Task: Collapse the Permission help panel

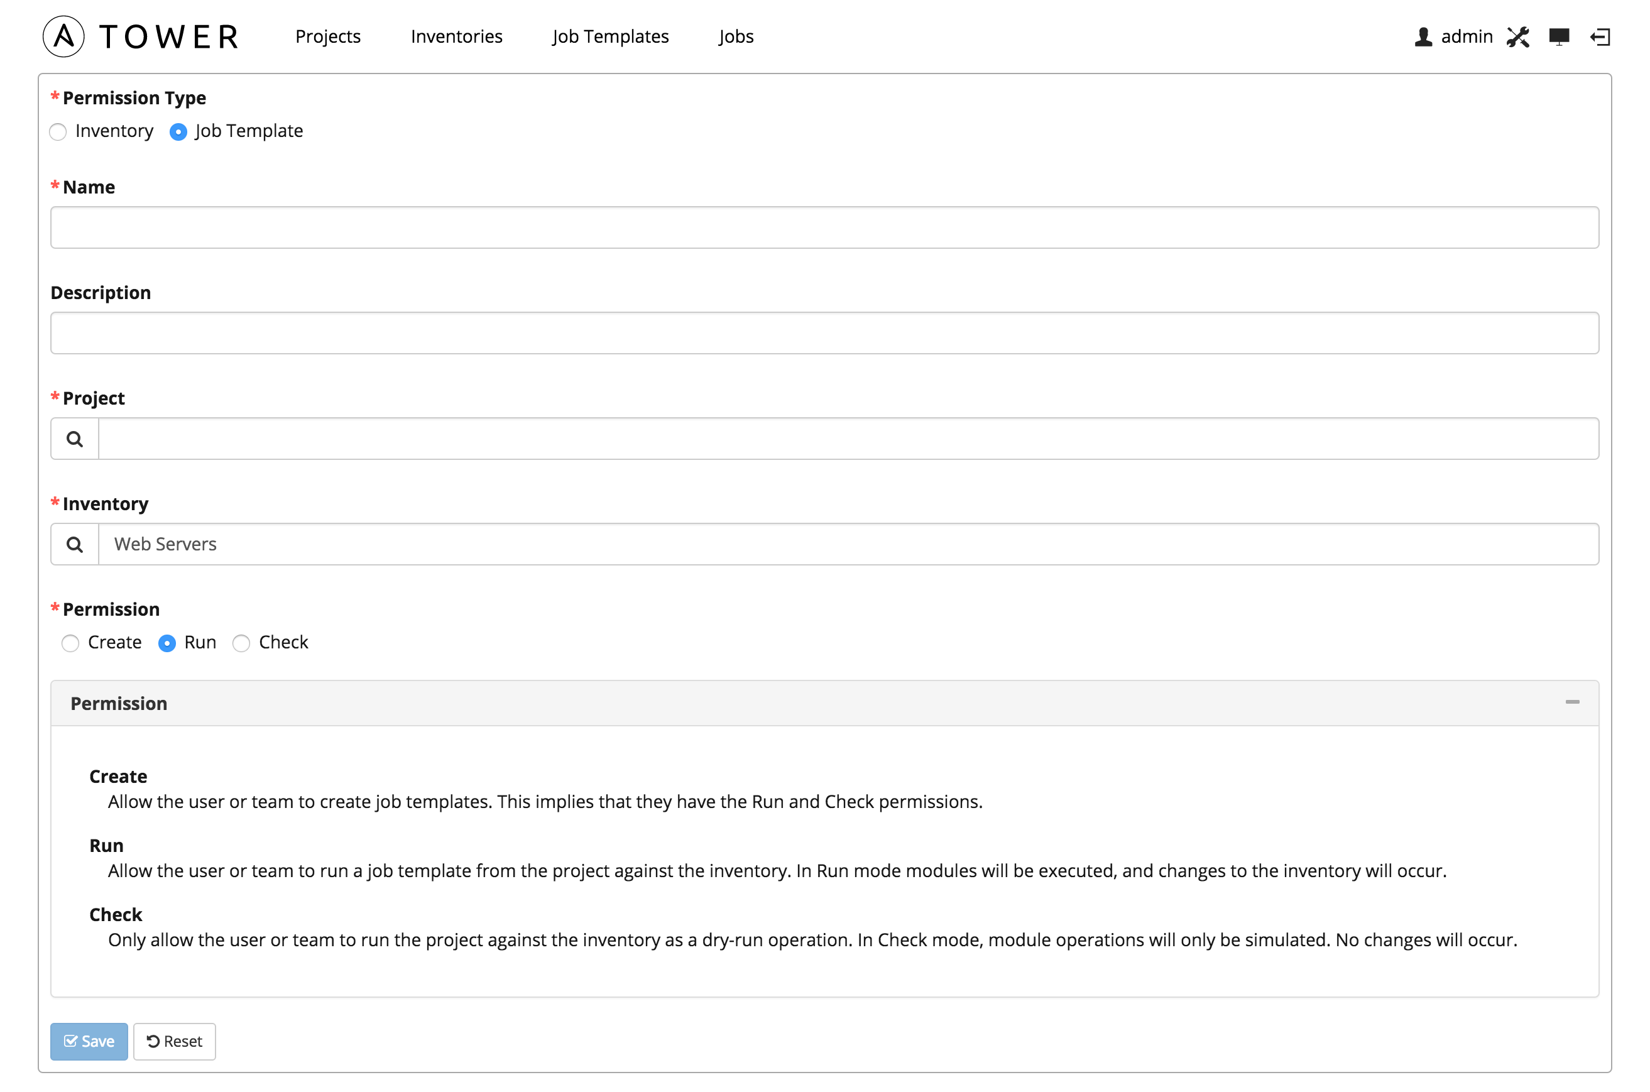Action: (1572, 702)
